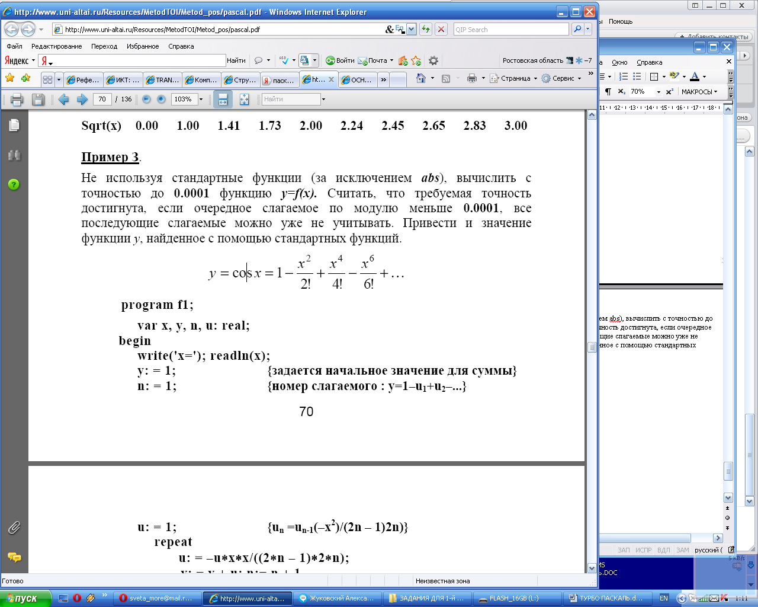The height and width of the screenshot is (607, 758).
Task: Open Quick Tabs grid view
Action: click(48, 79)
